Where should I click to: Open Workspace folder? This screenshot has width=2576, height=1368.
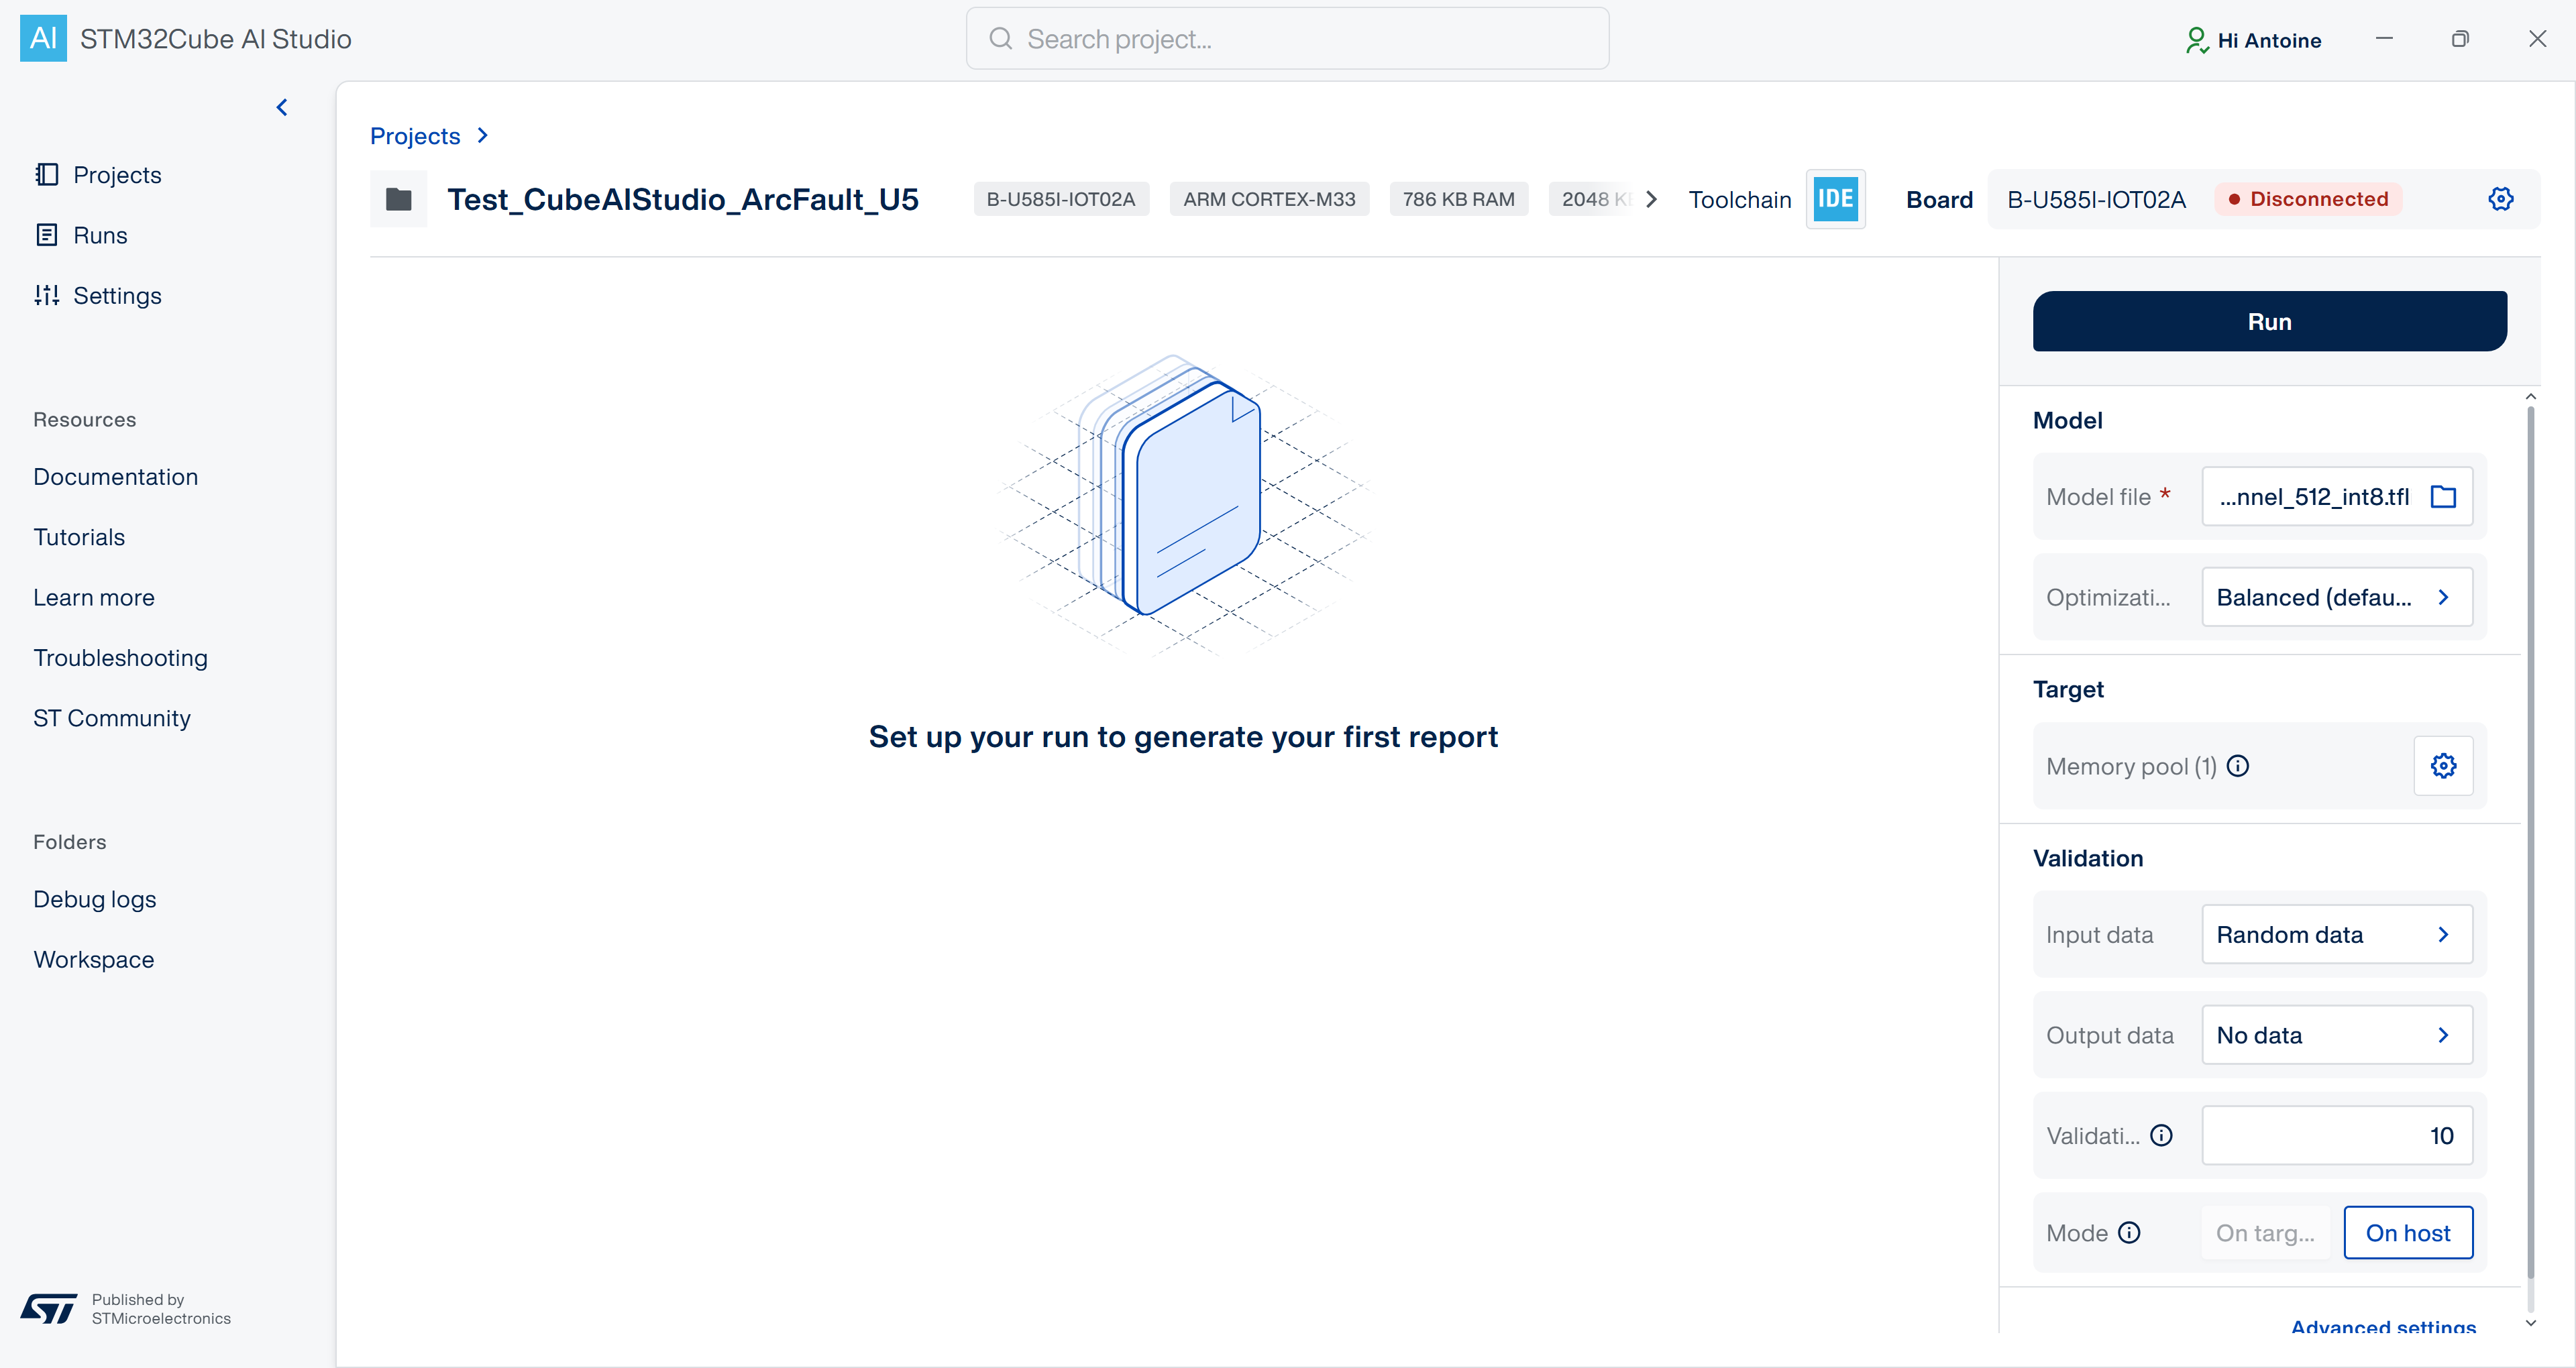94,959
